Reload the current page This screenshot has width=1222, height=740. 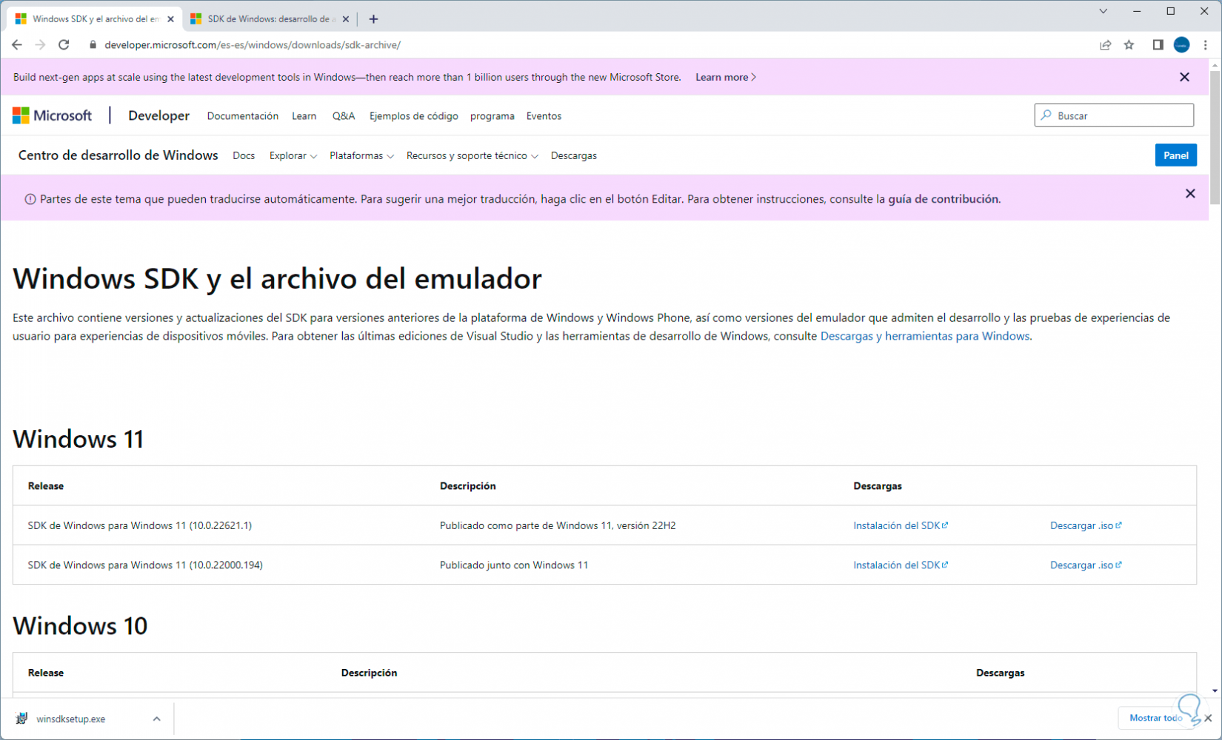tap(64, 45)
